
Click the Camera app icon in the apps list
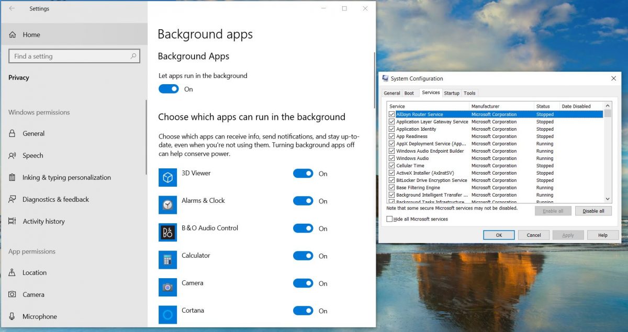pyautogui.click(x=167, y=288)
